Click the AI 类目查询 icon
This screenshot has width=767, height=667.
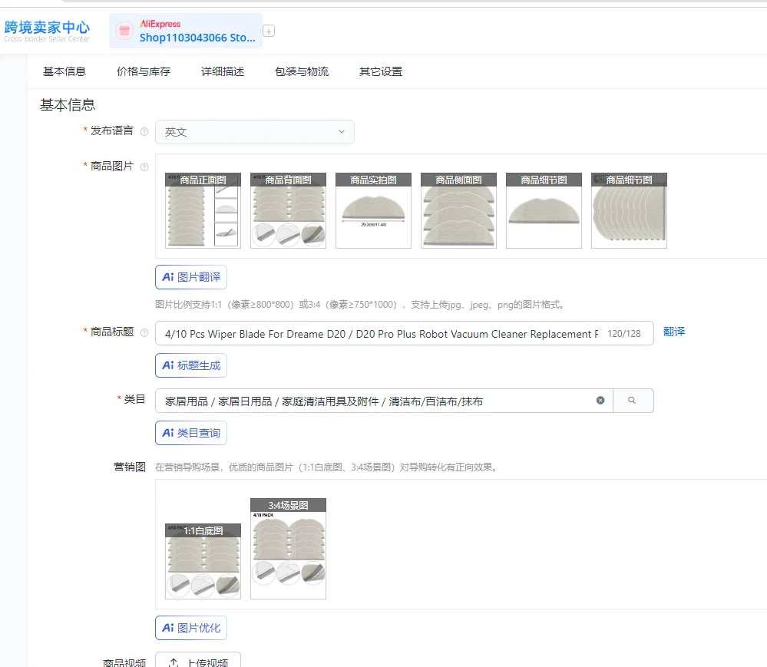(169, 433)
